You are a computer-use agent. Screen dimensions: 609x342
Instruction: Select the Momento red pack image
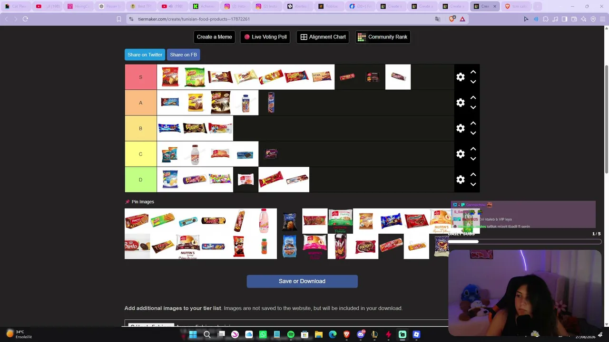[416, 221]
